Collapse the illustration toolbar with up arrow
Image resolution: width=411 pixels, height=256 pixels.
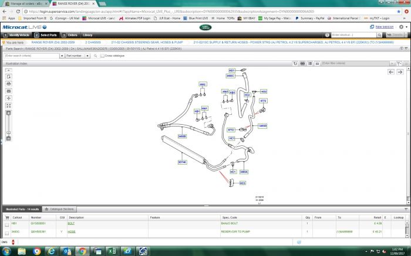[x=9, y=70]
